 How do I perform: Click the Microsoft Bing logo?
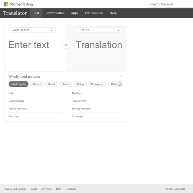[18, 4]
